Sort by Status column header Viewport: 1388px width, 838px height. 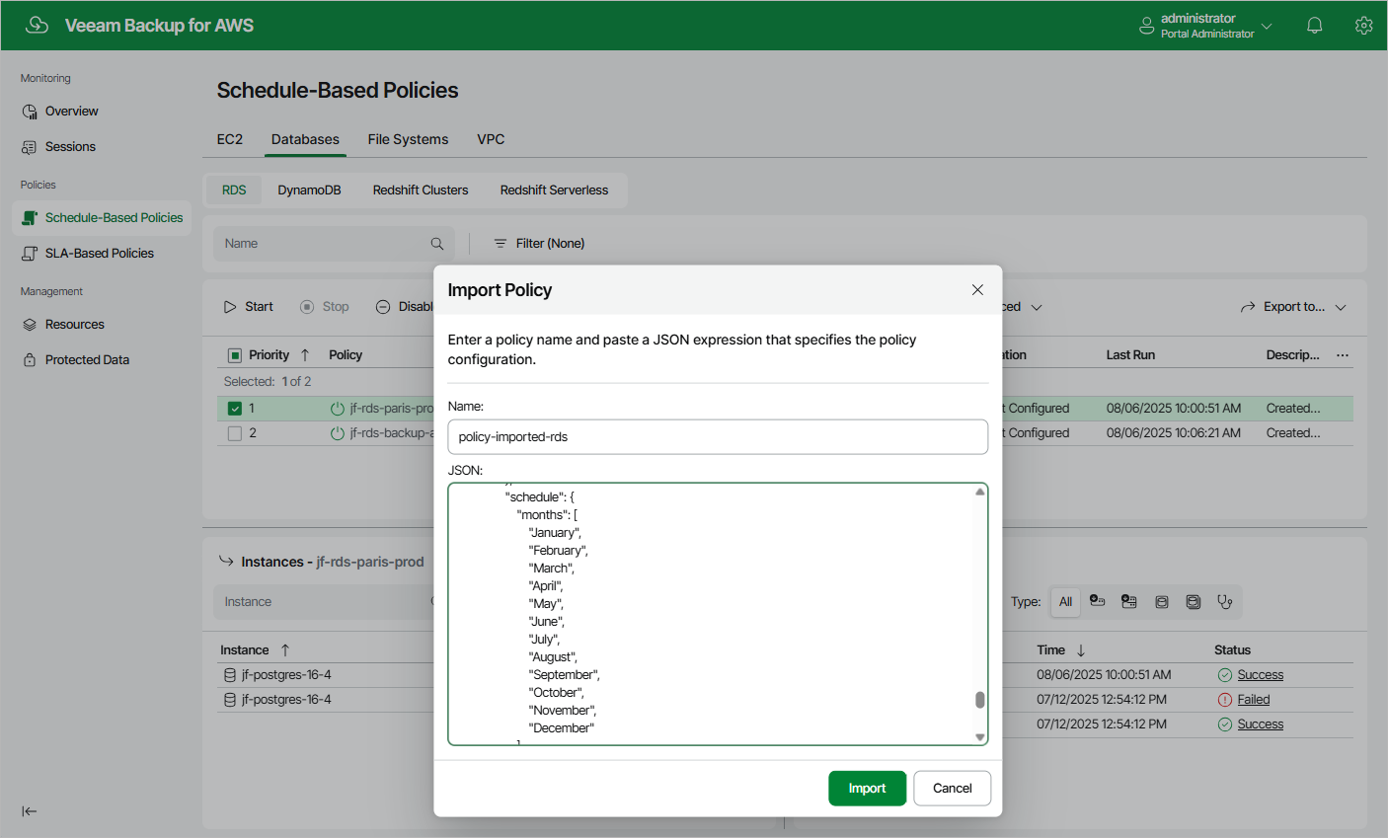(1232, 650)
